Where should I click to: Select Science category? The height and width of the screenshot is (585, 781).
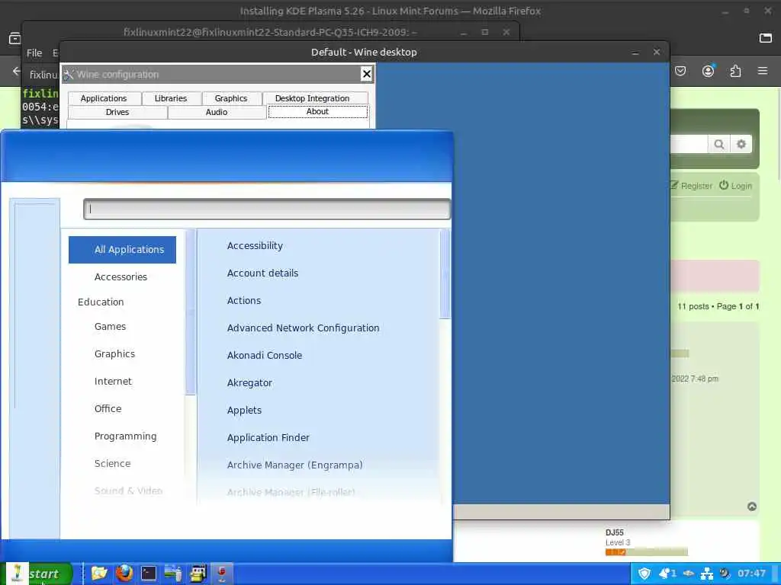(x=113, y=463)
